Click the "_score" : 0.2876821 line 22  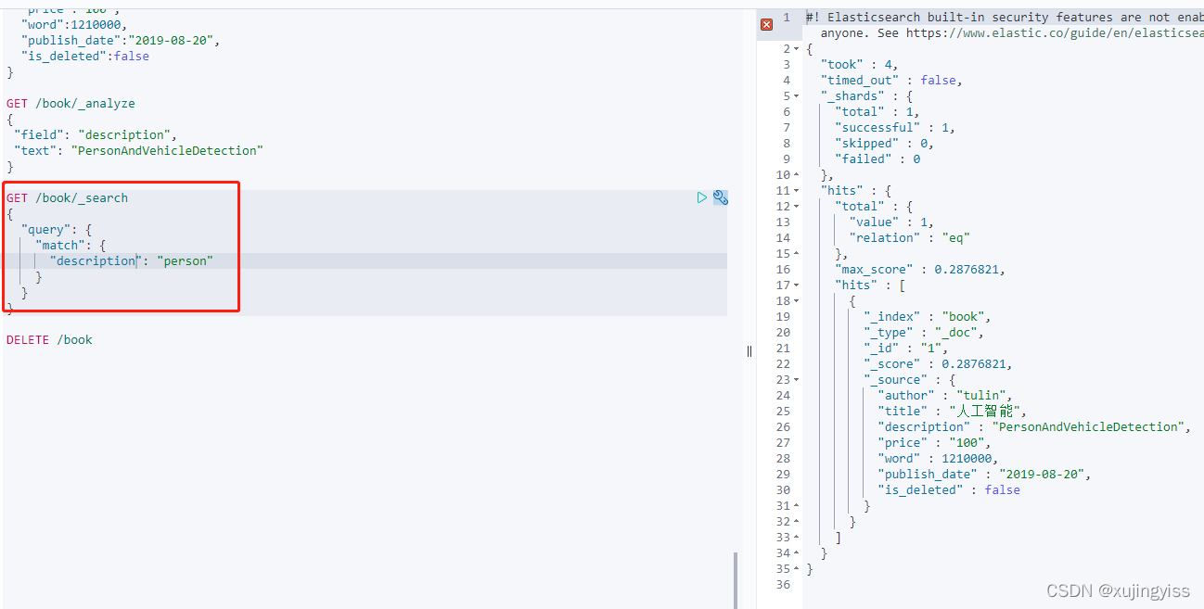pos(938,364)
